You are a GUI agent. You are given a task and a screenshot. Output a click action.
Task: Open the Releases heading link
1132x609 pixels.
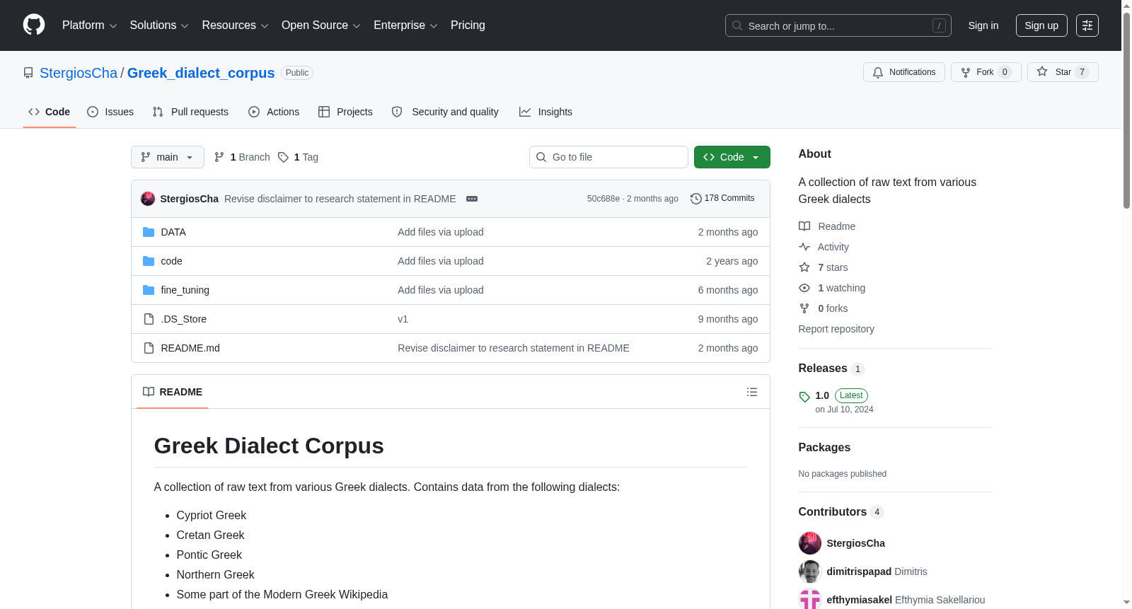(x=831, y=369)
